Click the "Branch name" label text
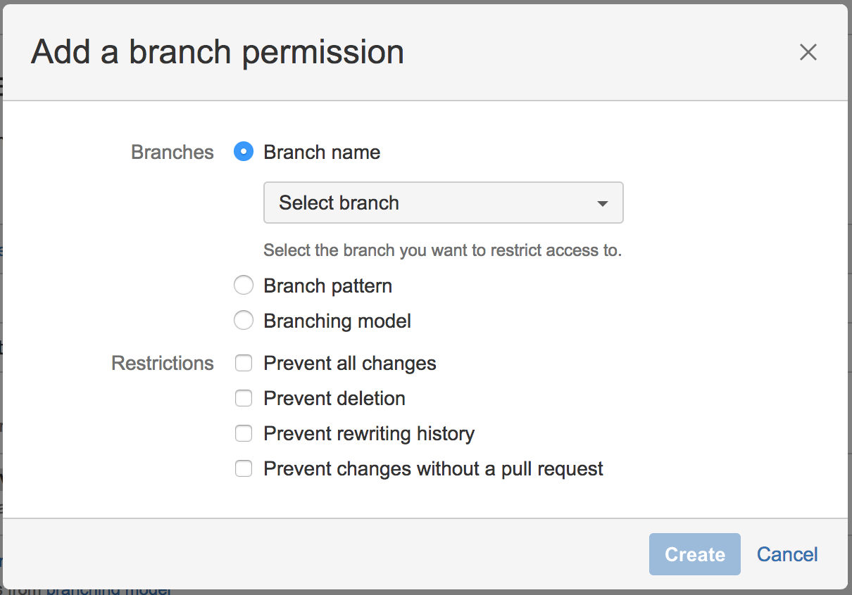The height and width of the screenshot is (595, 852). (322, 153)
